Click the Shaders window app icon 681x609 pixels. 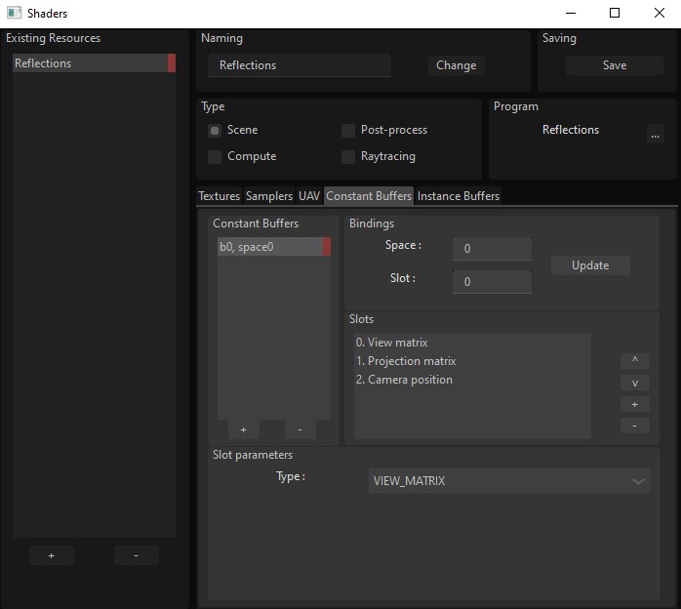pyautogui.click(x=14, y=13)
